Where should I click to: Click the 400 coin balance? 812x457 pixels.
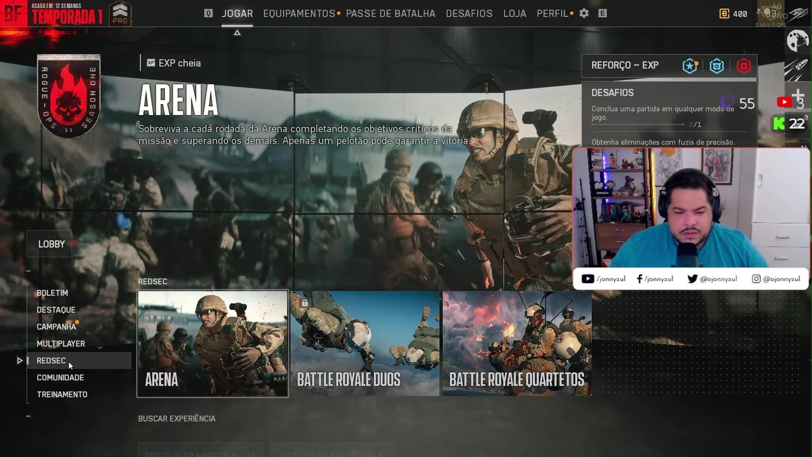click(x=740, y=13)
